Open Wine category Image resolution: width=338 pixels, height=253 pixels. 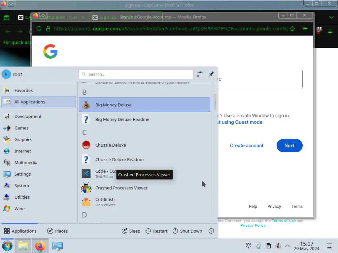(x=39, y=209)
